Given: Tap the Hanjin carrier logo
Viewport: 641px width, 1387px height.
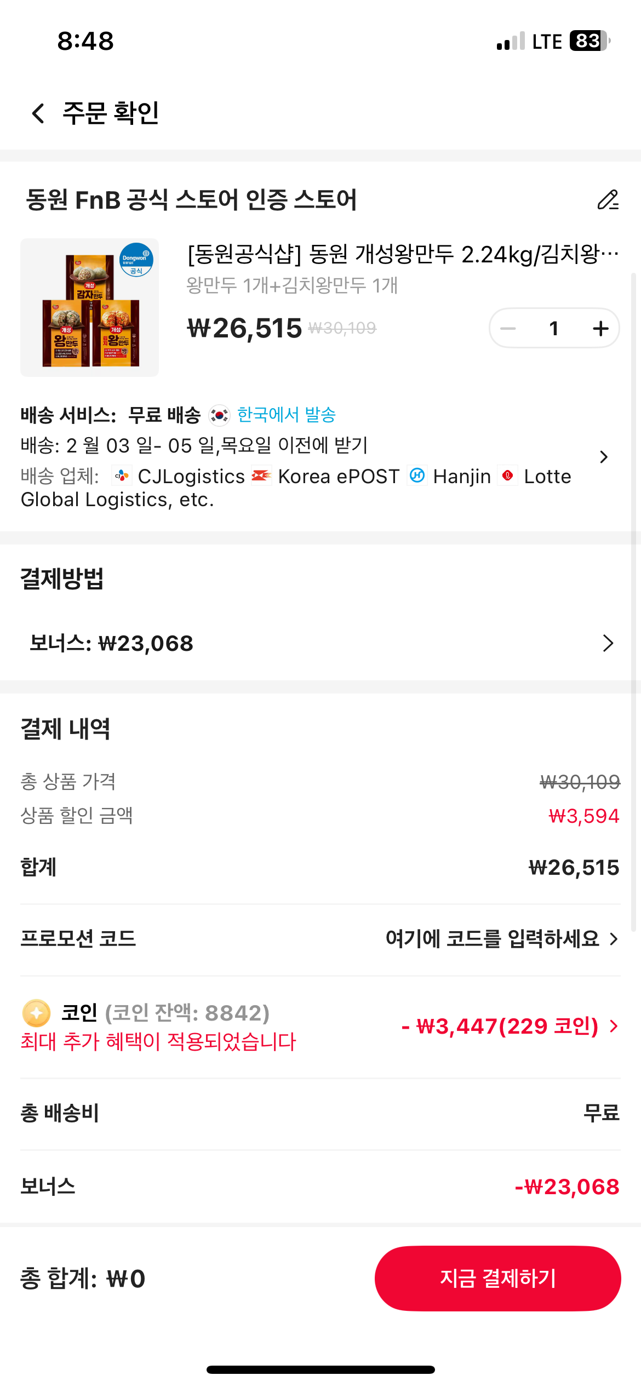Looking at the screenshot, I should tap(417, 476).
